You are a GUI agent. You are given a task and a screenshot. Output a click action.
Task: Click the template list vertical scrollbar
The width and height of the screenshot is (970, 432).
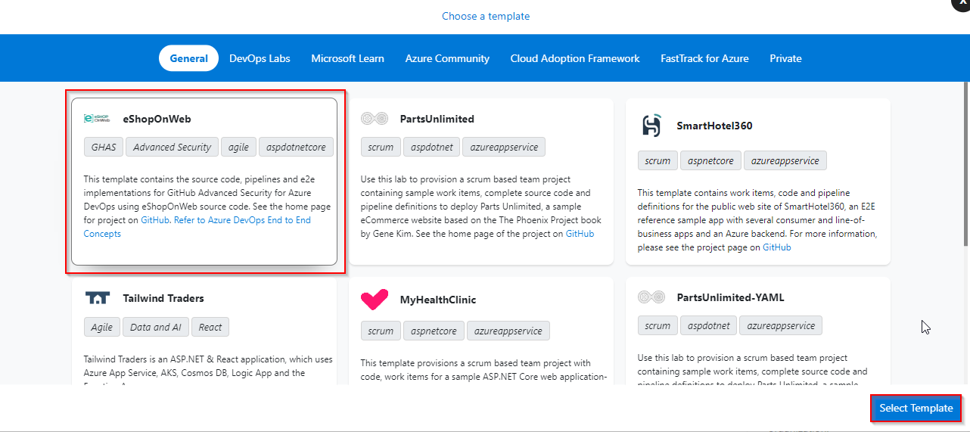[965, 164]
